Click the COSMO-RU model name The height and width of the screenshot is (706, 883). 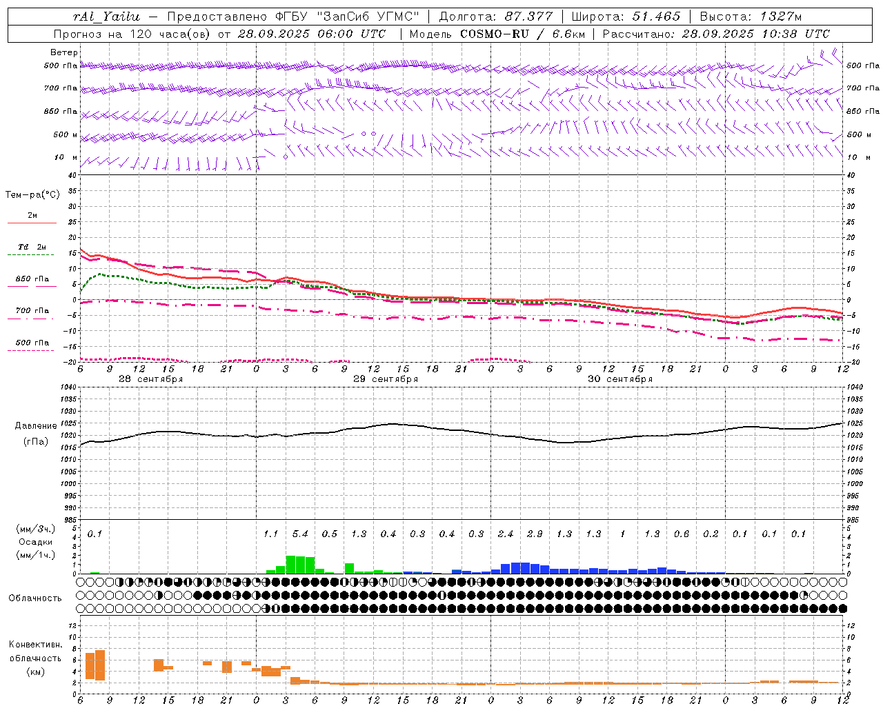495,34
